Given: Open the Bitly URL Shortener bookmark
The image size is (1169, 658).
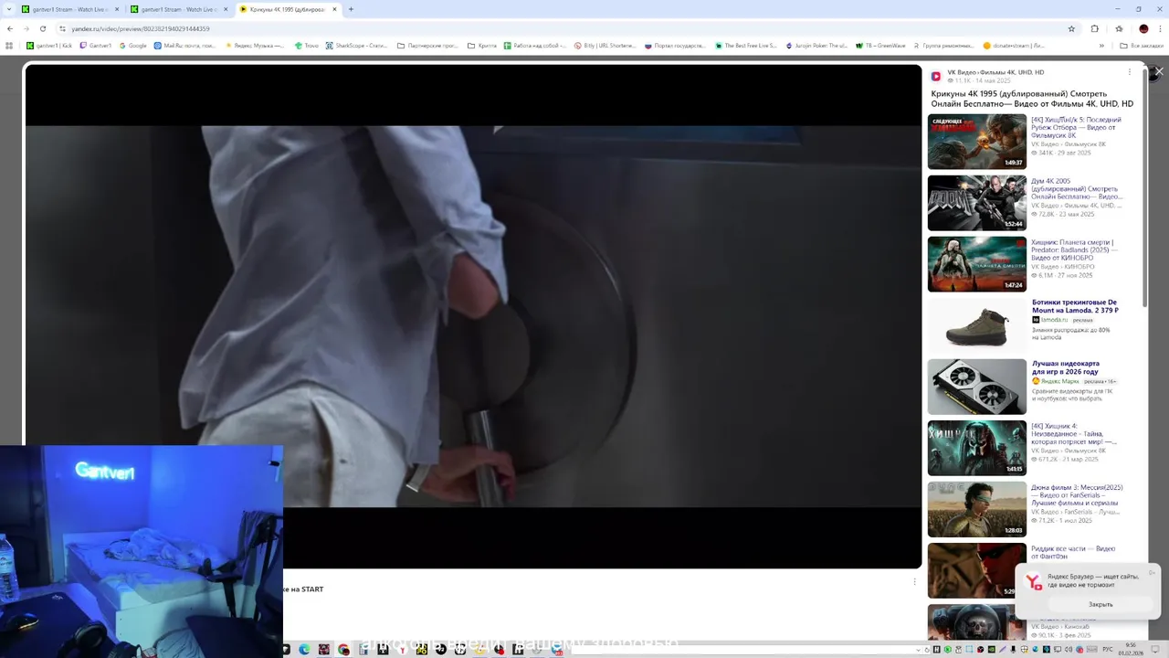Looking at the screenshot, I should [606, 45].
